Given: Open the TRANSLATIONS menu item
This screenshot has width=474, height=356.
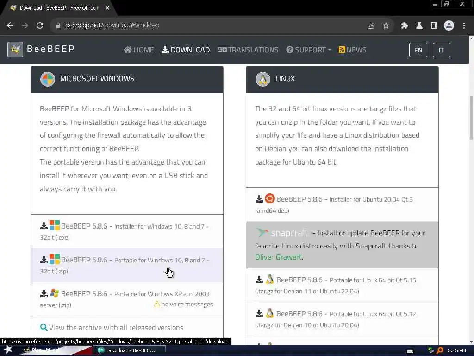Looking at the screenshot, I should (248, 50).
